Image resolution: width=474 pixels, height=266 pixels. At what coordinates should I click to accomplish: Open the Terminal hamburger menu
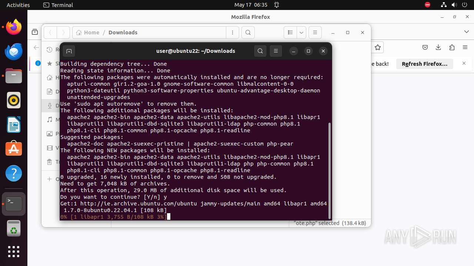(x=276, y=51)
